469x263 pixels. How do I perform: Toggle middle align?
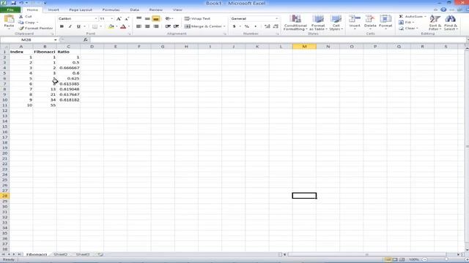click(147, 19)
